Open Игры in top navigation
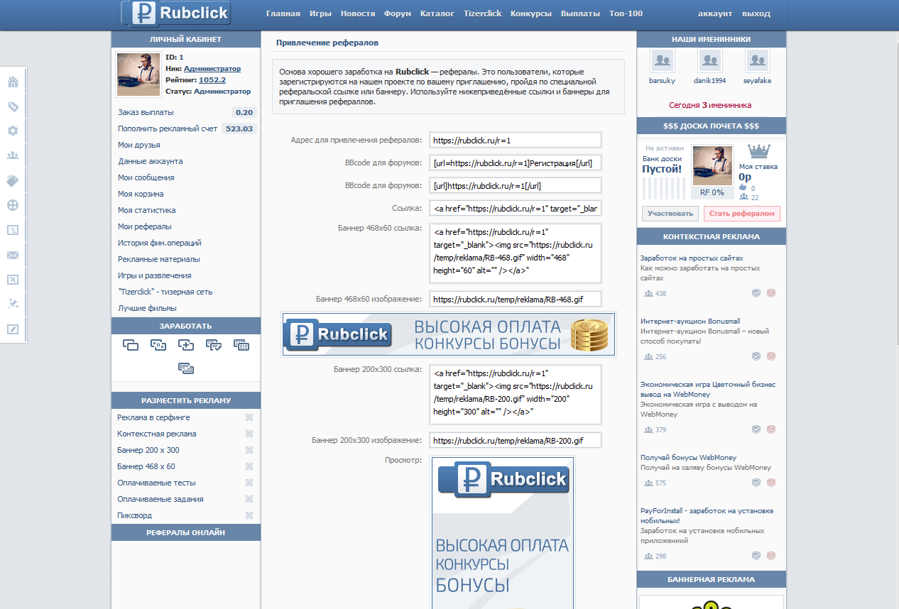This screenshot has height=609, width=899. click(320, 13)
